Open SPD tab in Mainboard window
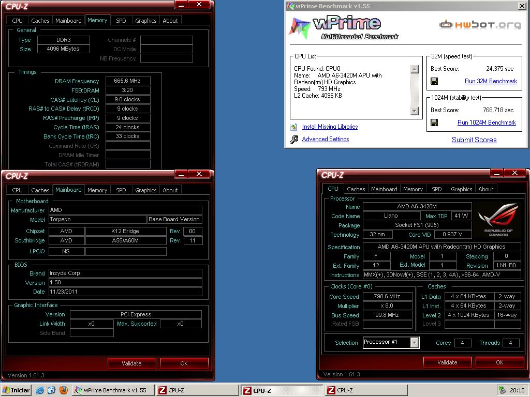The width and height of the screenshot is (530, 397). (x=121, y=190)
